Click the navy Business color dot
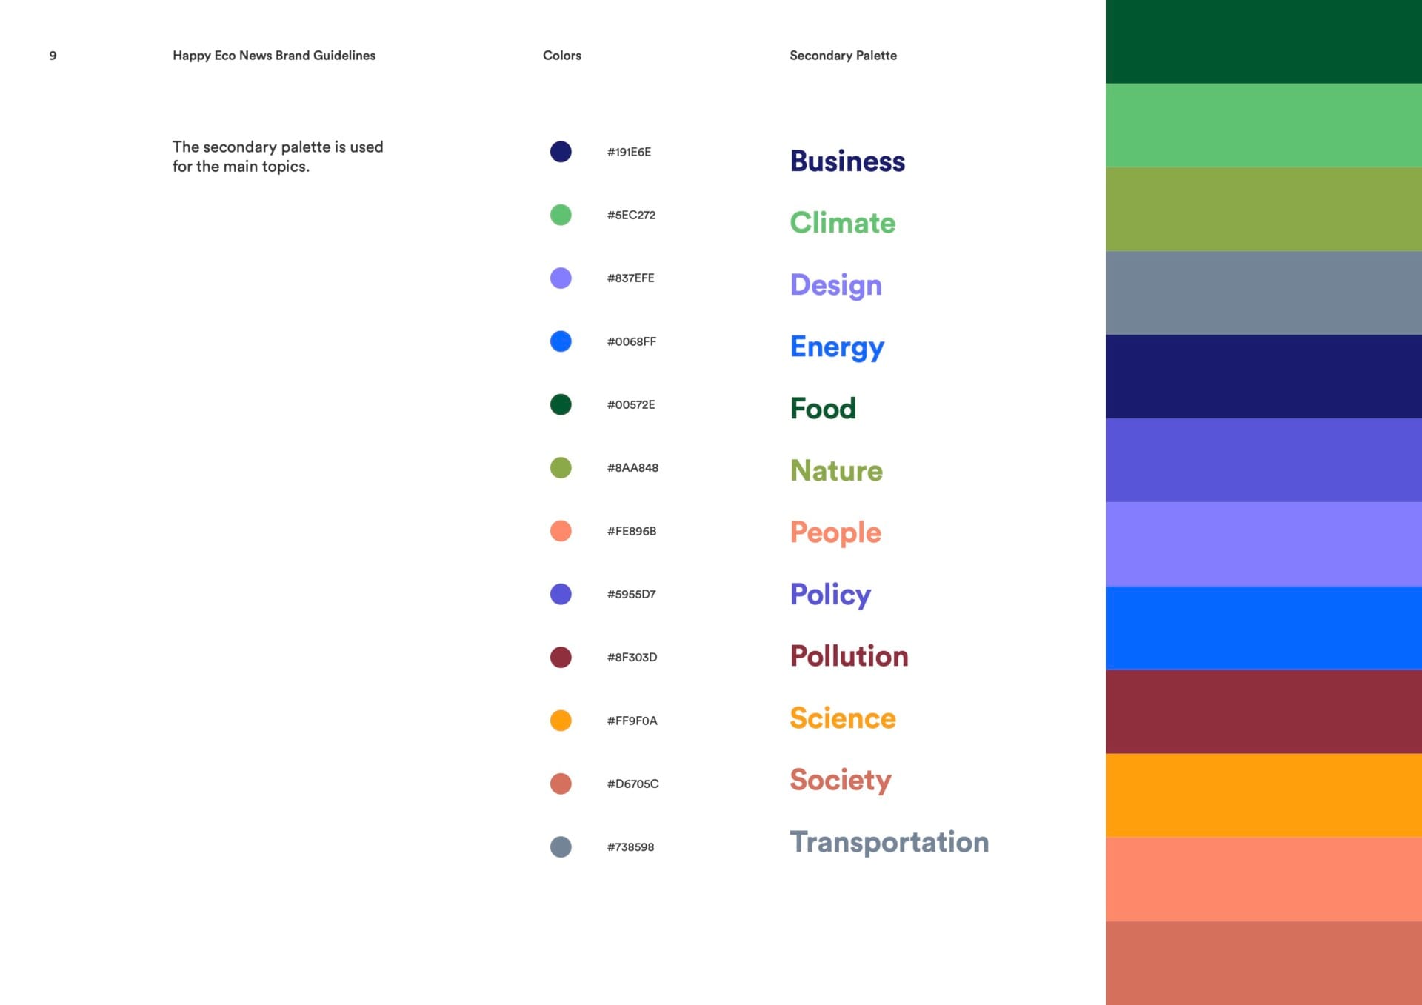Image resolution: width=1422 pixels, height=1005 pixels. tap(561, 152)
